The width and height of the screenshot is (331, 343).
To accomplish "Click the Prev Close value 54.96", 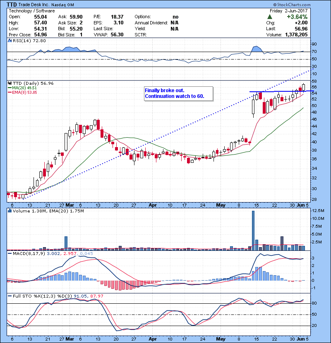I will pos(41,35).
